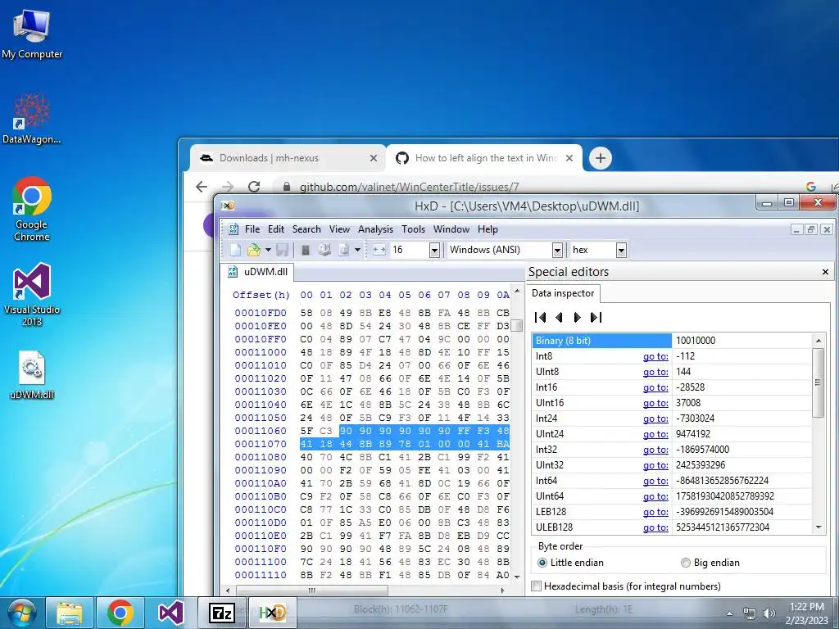Viewport: 839px width, 629px height.
Task: Jump to last byte in Data inspector
Action: coord(596,317)
